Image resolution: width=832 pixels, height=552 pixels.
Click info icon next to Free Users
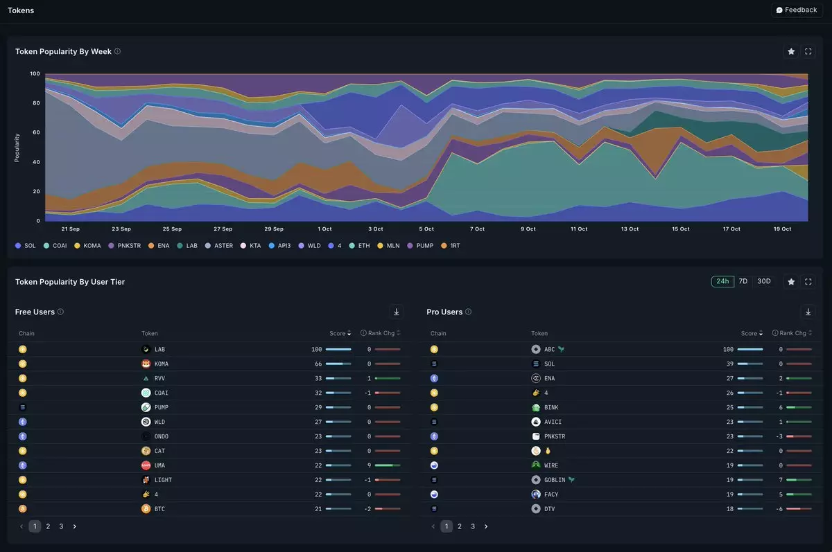[61, 312]
